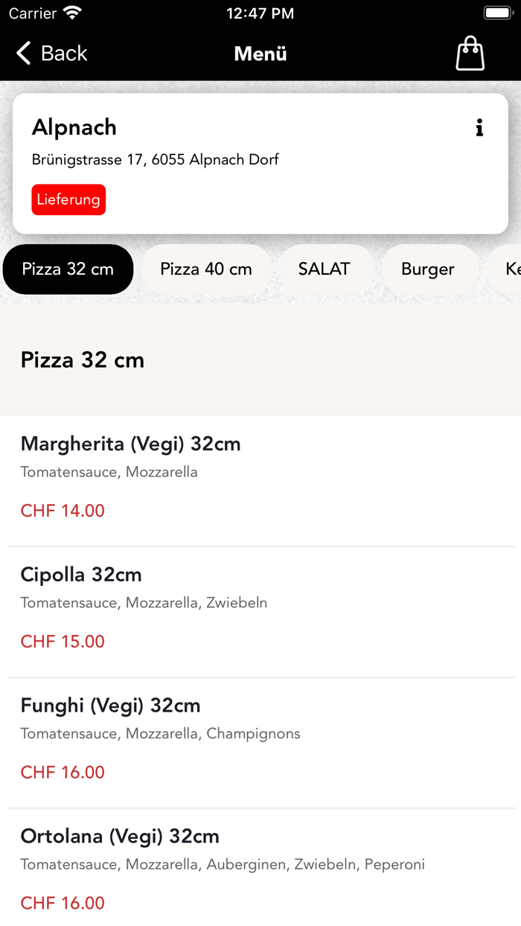The height and width of the screenshot is (926, 521).
Task: Select the Cipolla 32cm pizza
Action: point(80,575)
